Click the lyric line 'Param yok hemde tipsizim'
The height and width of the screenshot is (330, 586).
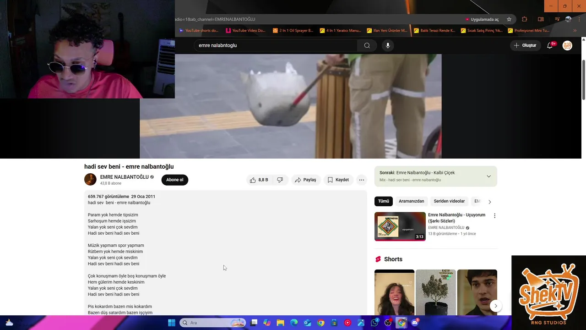pyautogui.click(x=113, y=215)
